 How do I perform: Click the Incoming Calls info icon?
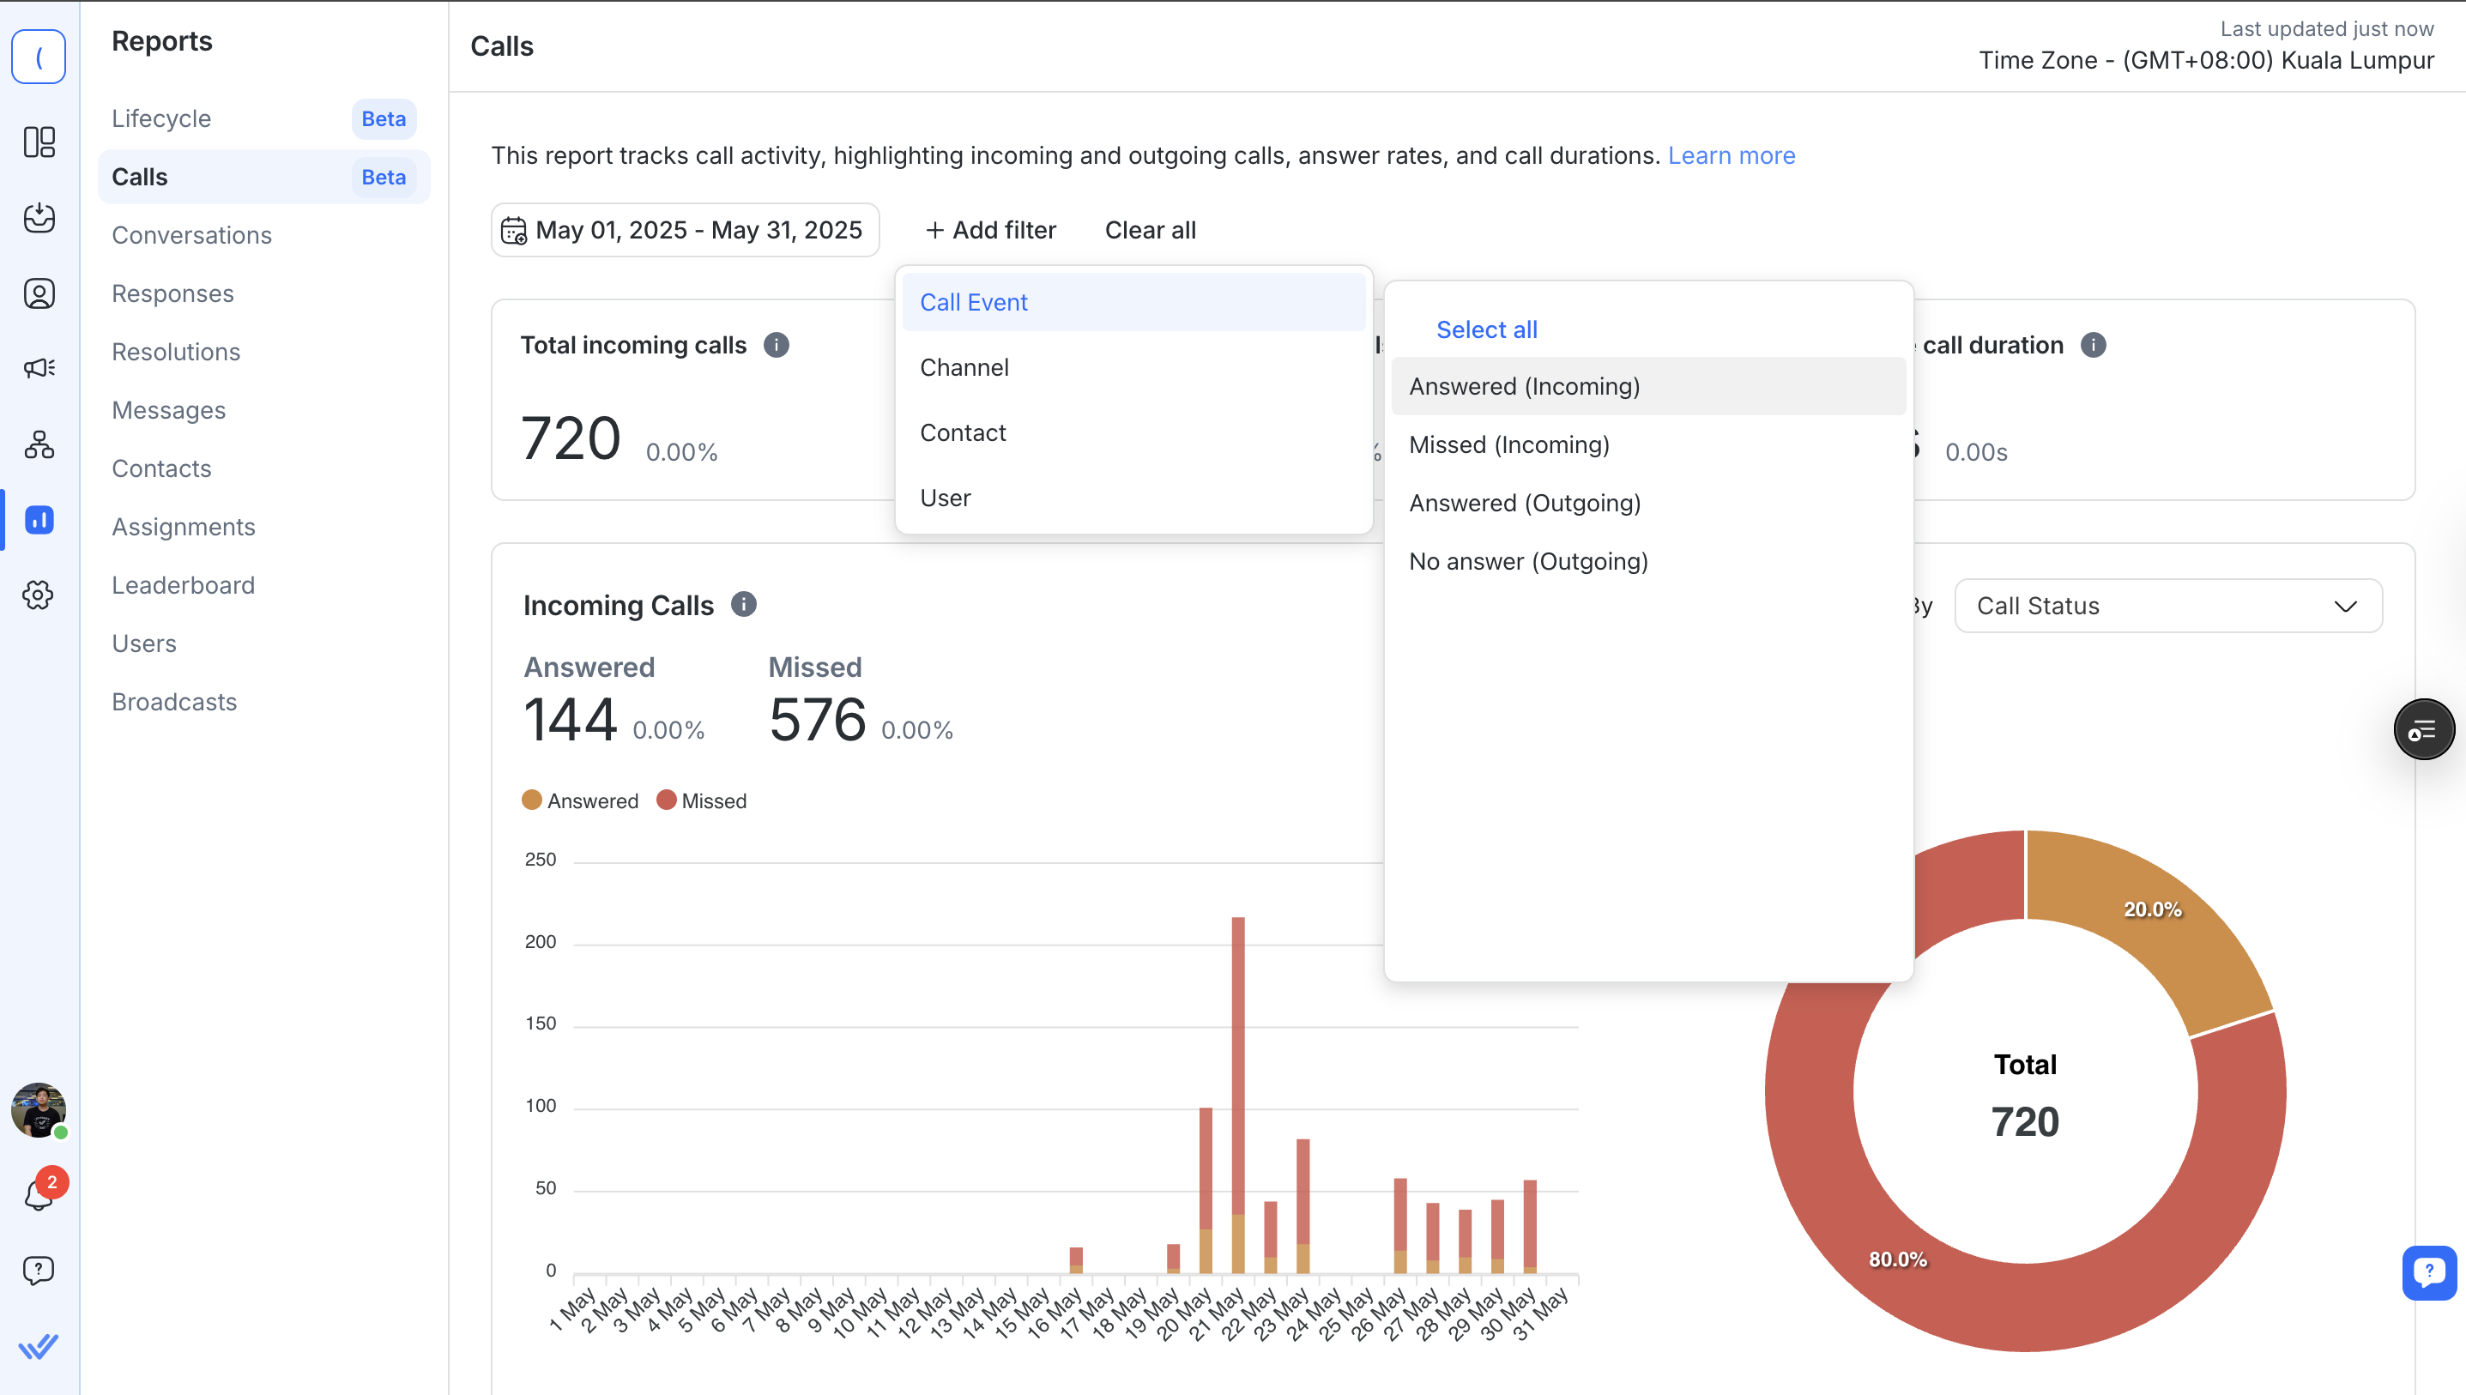click(x=743, y=605)
